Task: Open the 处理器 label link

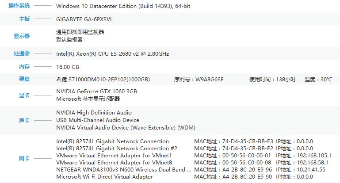Action: click(x=22, y=53)
